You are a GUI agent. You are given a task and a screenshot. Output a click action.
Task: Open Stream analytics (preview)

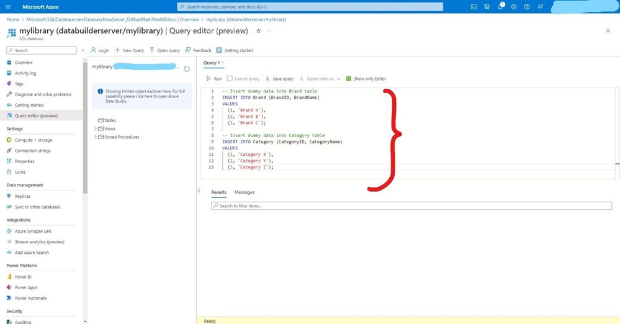click(39, 242)
